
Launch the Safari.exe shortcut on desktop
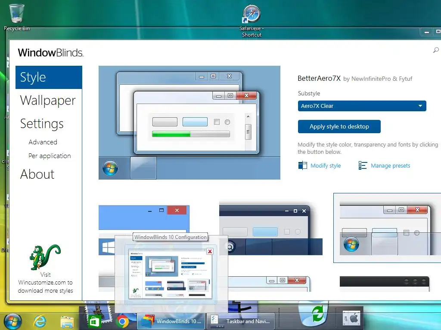point(252,21)
